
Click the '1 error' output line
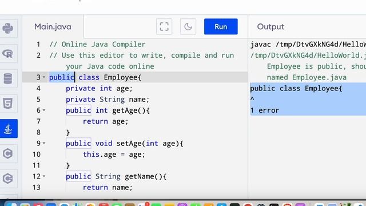point(264,110)
